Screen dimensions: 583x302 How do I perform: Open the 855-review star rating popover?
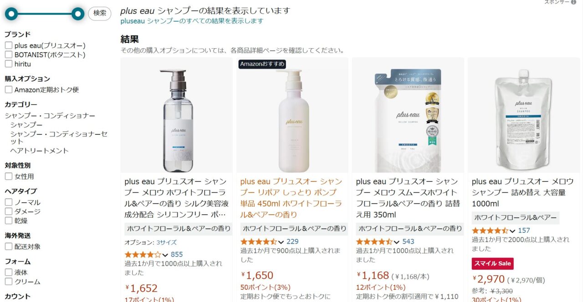tap(146, 255)
